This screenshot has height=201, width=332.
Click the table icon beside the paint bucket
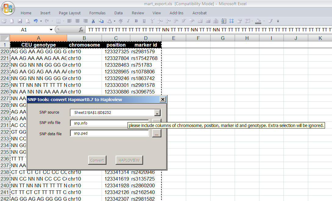pos(247,21)
